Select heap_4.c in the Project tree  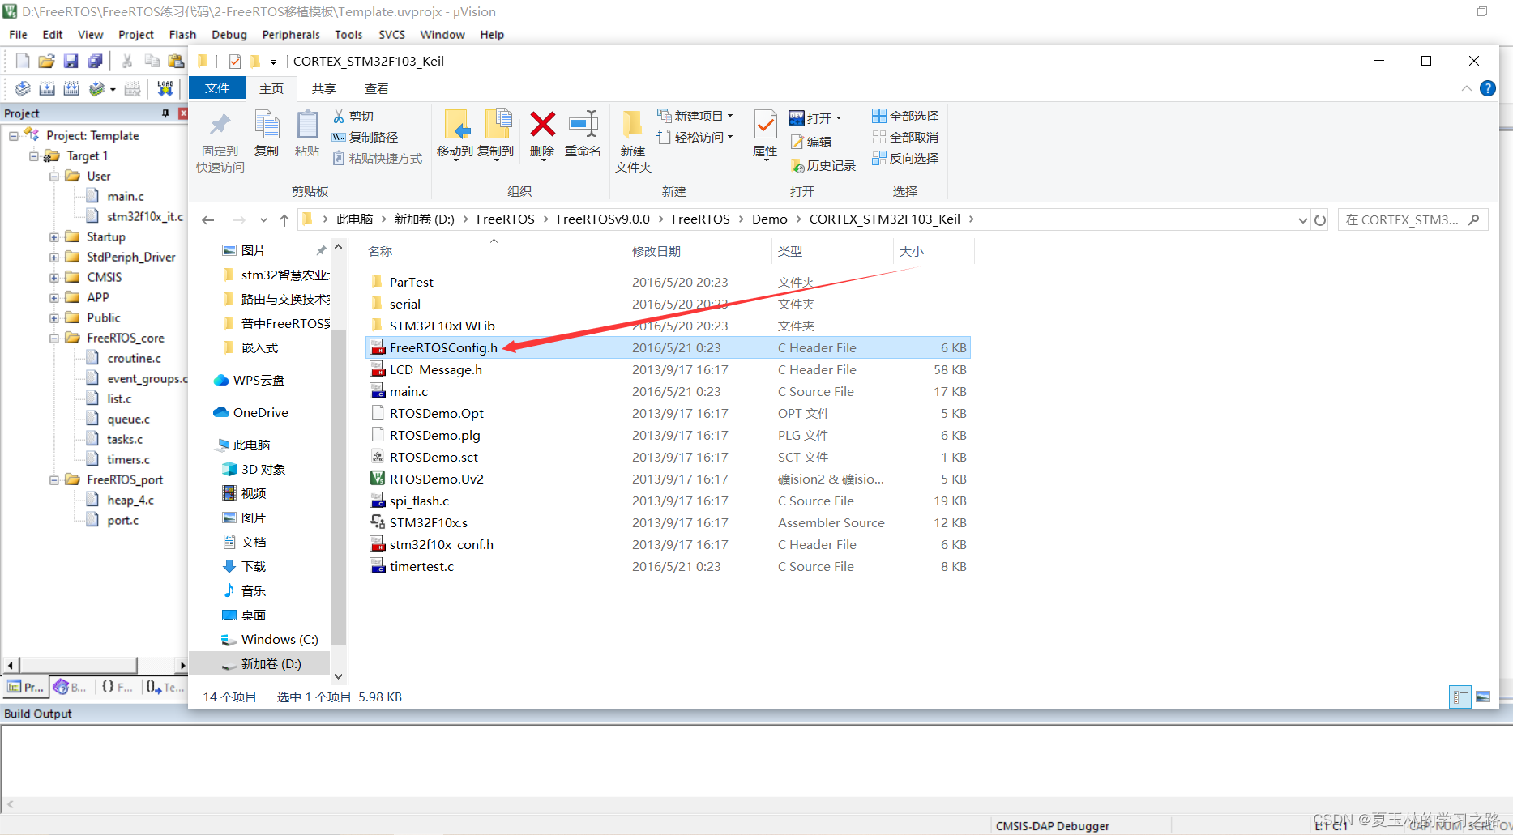click(130, 500)
